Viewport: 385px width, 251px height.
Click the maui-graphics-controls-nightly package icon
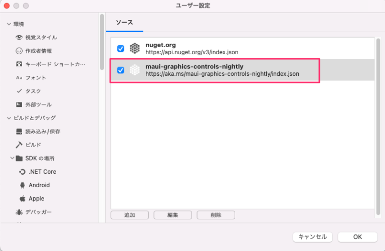(x=134, y=70)
